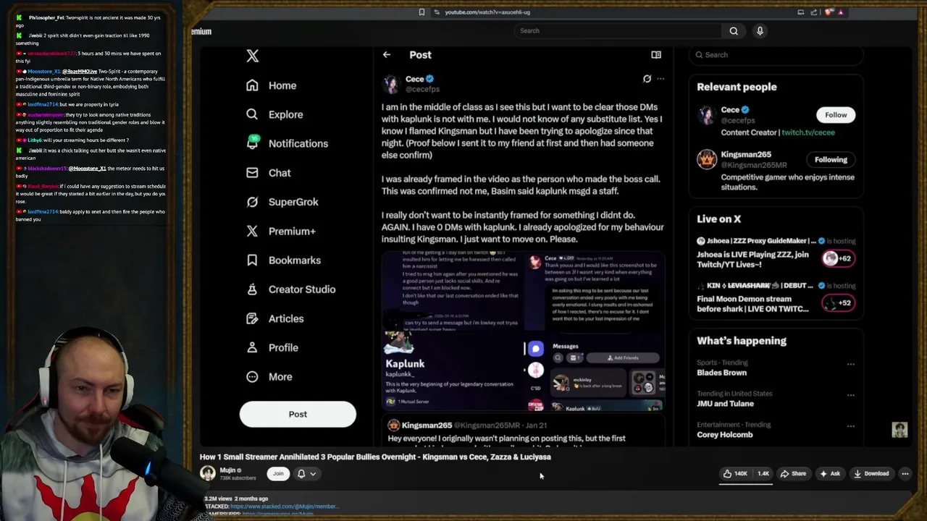
Task: Open more actions ellipsis under video
Action: click(905, 474)
